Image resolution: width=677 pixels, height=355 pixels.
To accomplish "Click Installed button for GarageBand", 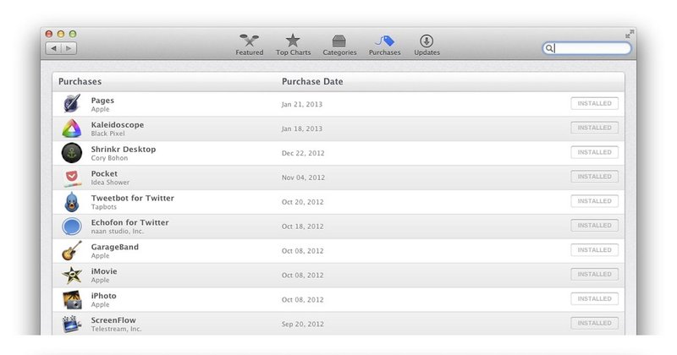I will [594, 249].
